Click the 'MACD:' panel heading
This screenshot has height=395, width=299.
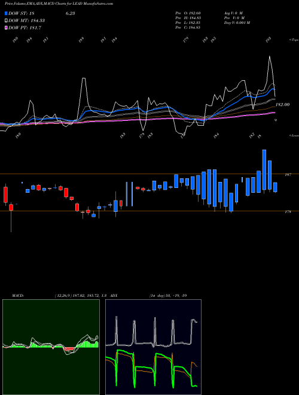tap(17, 296)
